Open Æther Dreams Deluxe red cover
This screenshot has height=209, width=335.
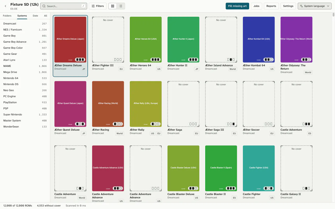point(70,39)
